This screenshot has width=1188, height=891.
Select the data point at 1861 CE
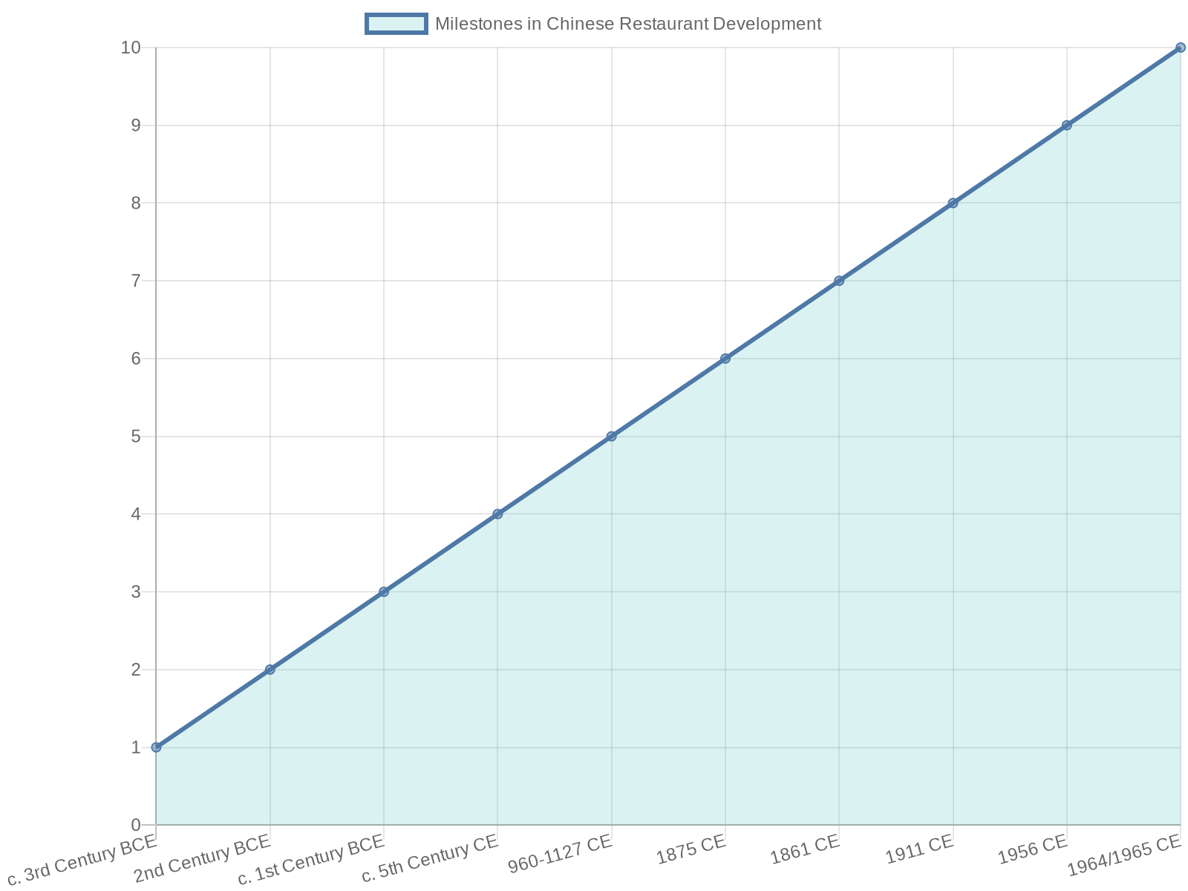coord(839,281)
